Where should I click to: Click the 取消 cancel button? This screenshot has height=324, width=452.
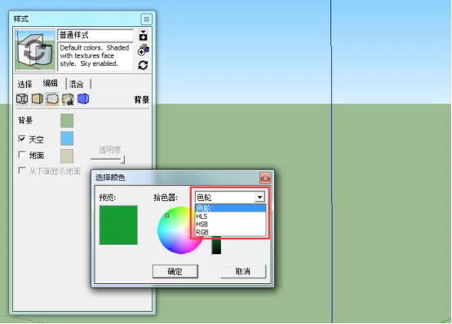243,271
